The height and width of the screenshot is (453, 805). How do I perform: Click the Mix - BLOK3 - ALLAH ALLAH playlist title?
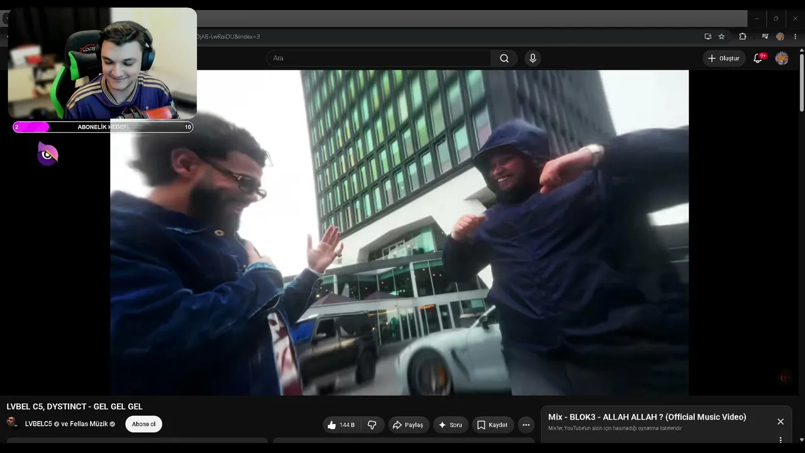pyautogui.click(x=647, y=417)
